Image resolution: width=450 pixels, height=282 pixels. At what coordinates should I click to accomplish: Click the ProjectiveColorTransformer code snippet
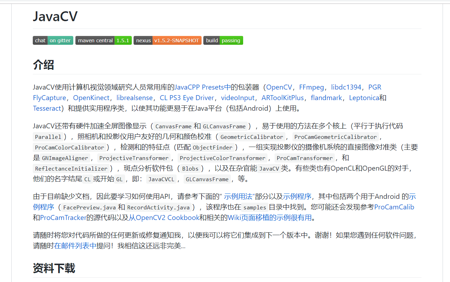223,158
